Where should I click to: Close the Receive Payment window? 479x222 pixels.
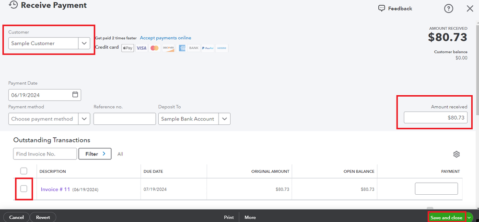click(x=470, y=9)
